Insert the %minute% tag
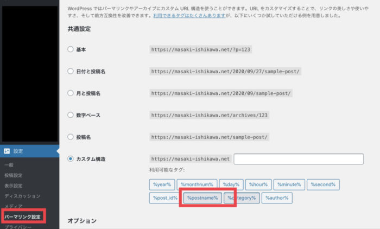380x229 pixels. [x=289, y=185]
